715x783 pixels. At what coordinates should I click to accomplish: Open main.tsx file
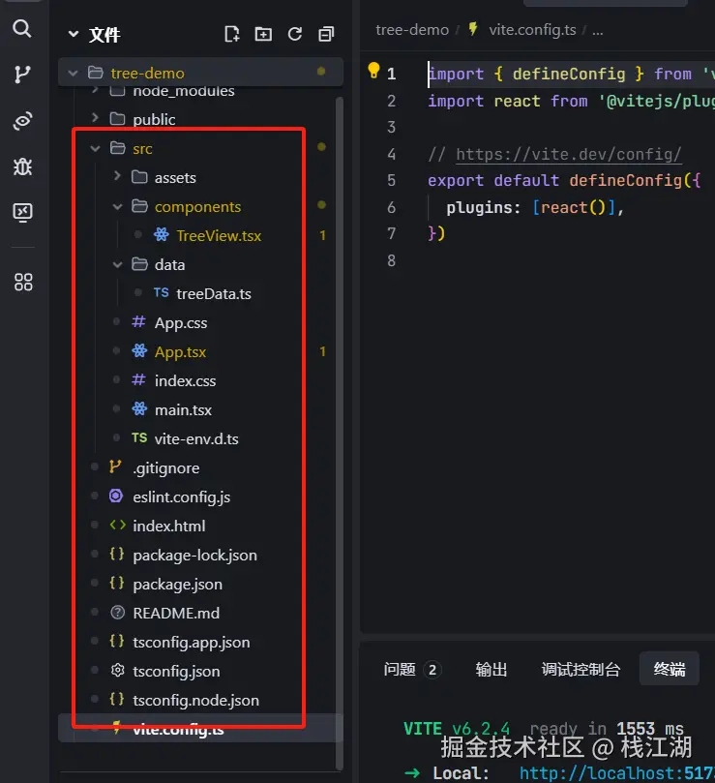[183, 409]
